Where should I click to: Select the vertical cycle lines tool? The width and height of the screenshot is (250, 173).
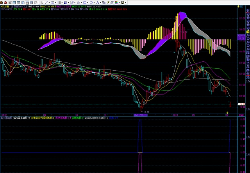point(59,3)
